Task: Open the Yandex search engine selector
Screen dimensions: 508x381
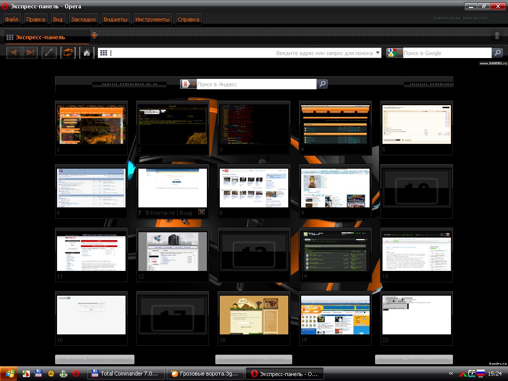Action: pos(189,84)
